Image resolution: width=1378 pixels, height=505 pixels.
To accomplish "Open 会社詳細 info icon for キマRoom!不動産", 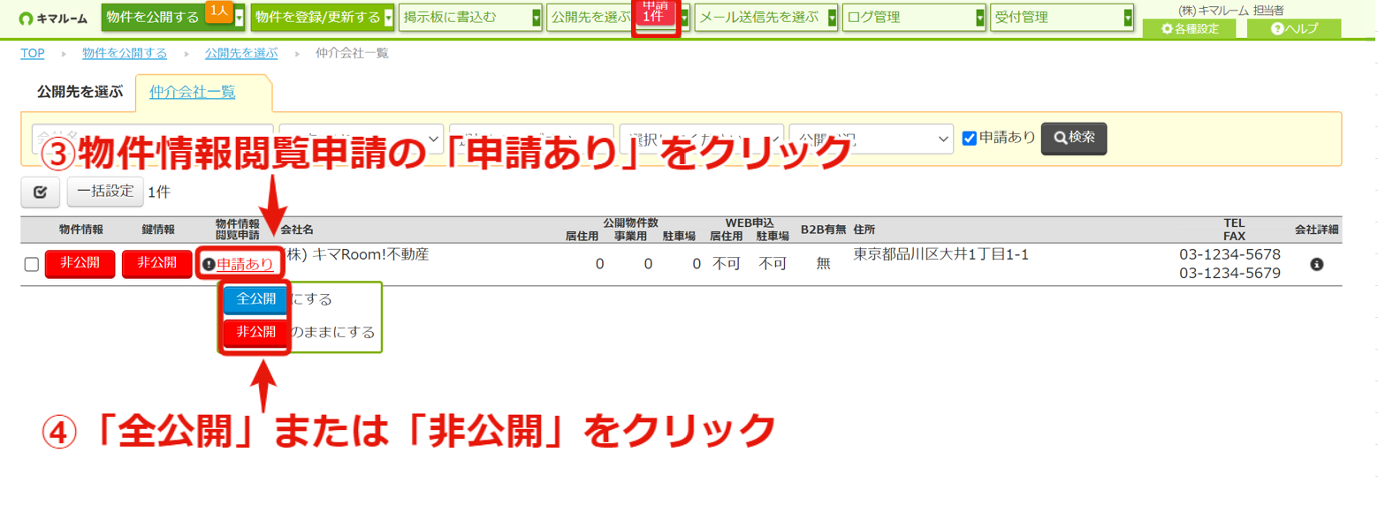I will point(1316,264).
